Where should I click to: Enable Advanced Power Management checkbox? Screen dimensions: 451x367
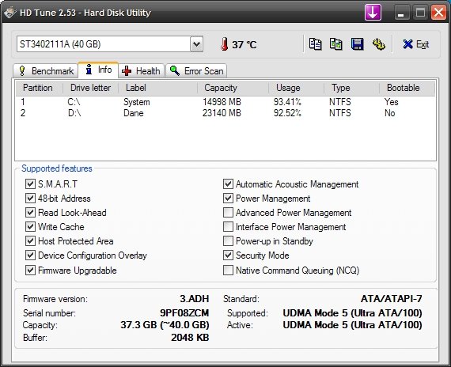(x=228, y=213)
